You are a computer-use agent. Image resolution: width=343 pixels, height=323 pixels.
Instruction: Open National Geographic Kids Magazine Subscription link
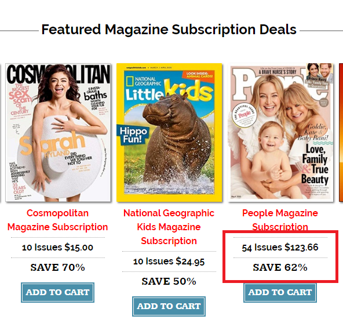tap(169, 227)
